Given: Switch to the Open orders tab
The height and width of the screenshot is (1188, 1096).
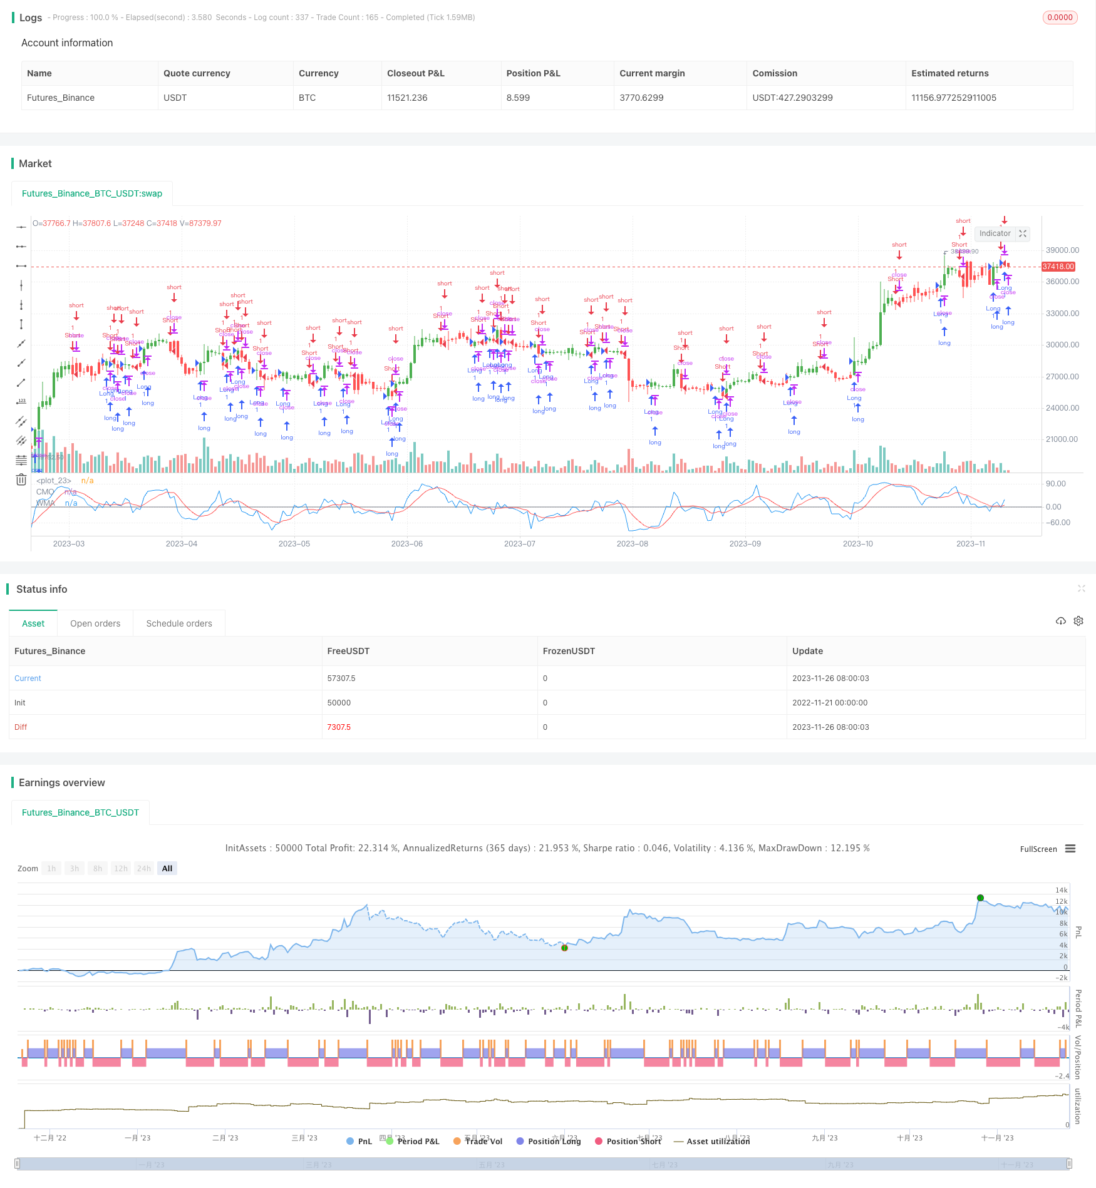Looking at the screenshot, I should 95,623.
